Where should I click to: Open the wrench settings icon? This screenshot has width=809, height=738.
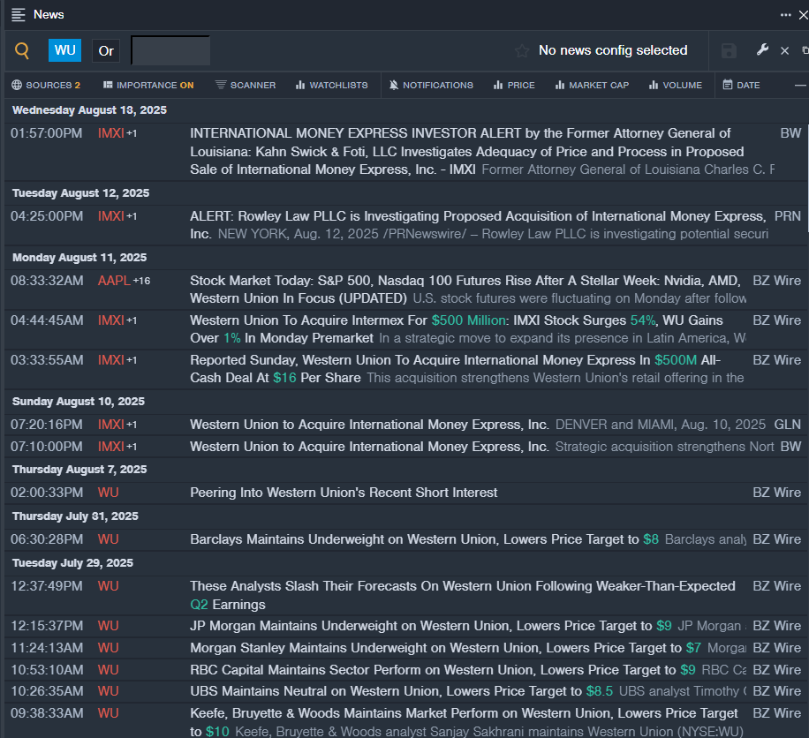pyautogui.click(x=762, y=49)
